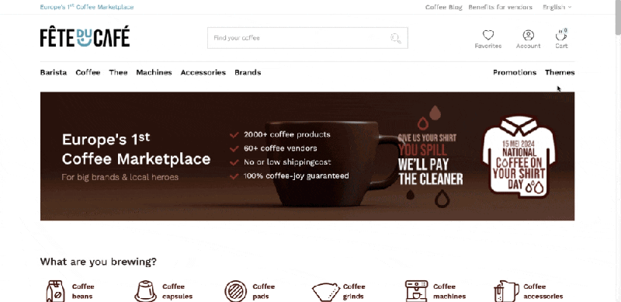
Task: Select the Coffee accessories icon
Action: pos(507,291)
